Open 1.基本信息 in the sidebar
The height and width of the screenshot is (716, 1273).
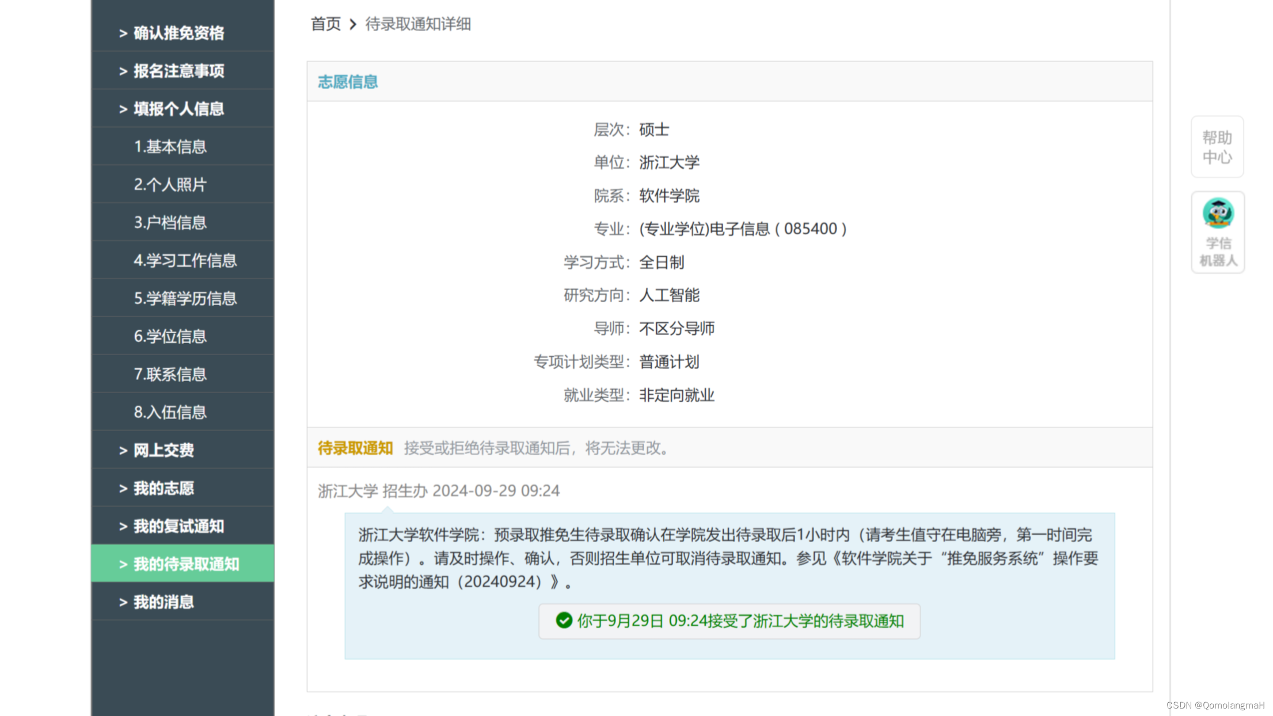point(183,147)
